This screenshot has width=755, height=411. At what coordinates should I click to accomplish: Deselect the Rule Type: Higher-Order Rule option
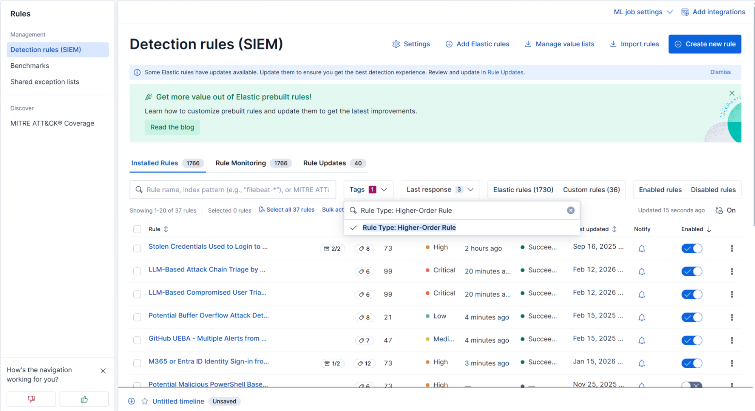[462, 228]
